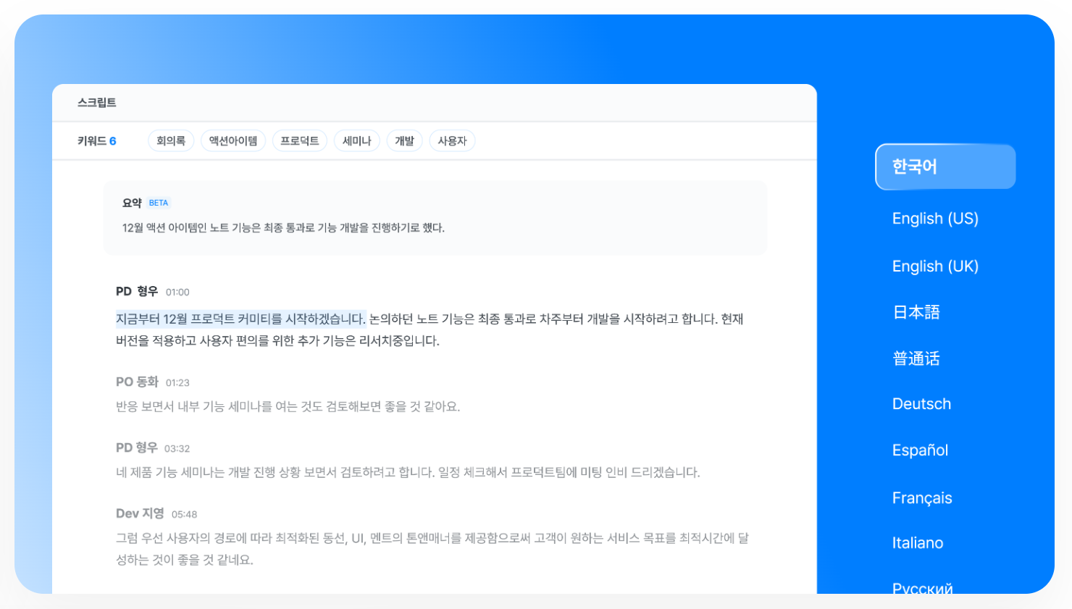Select Deutsch from language list
The height and width of the screenshot is (609, 1072).
tap(921, 404)
